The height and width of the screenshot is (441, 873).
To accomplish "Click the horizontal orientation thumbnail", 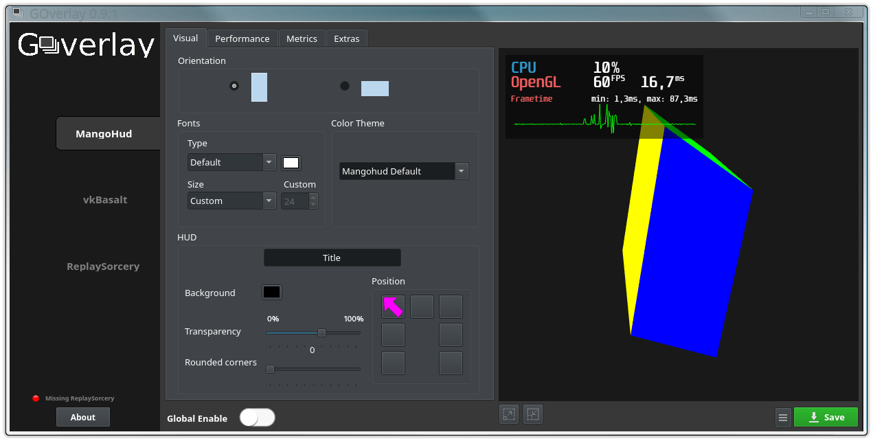I will pyautogui.click(x=375, y=89).
